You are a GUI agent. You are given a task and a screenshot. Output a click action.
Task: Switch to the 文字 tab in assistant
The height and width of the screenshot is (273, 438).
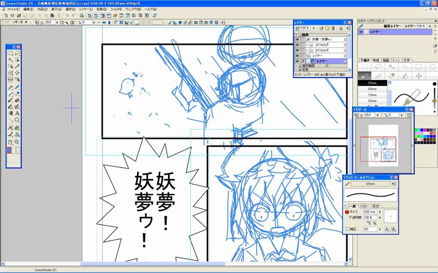tap(407, 60)
